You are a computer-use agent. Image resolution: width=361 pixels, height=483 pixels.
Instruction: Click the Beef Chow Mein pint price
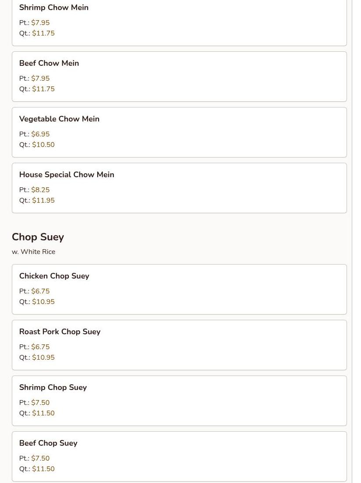[x=40, y=79]
